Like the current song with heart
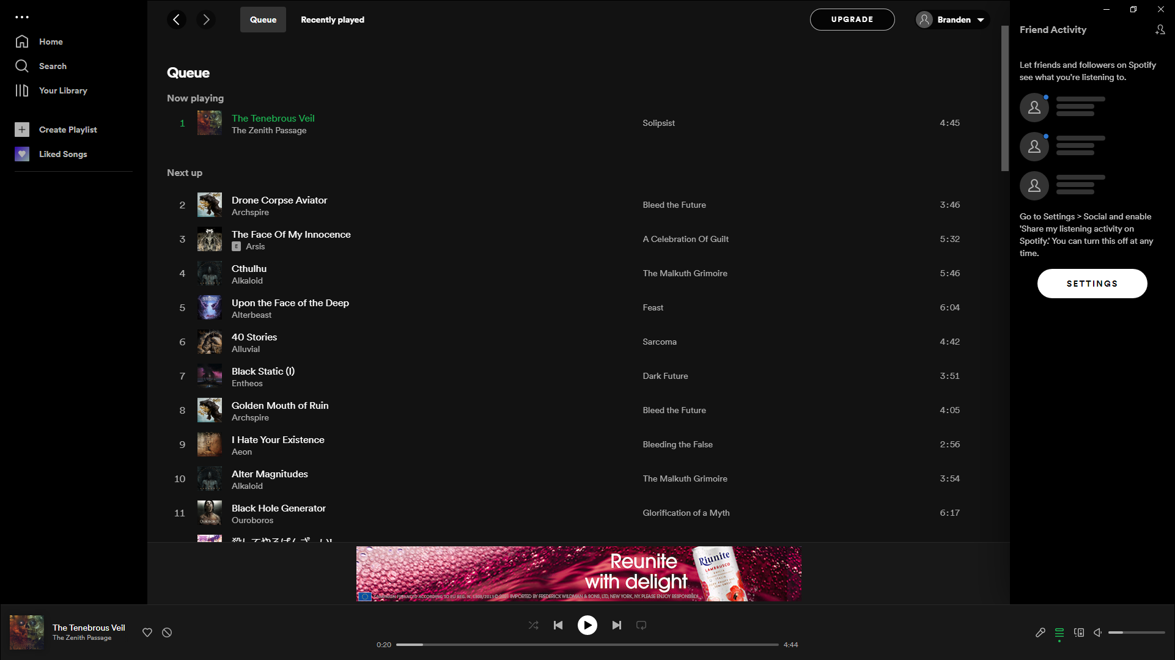 click(147, 632)
